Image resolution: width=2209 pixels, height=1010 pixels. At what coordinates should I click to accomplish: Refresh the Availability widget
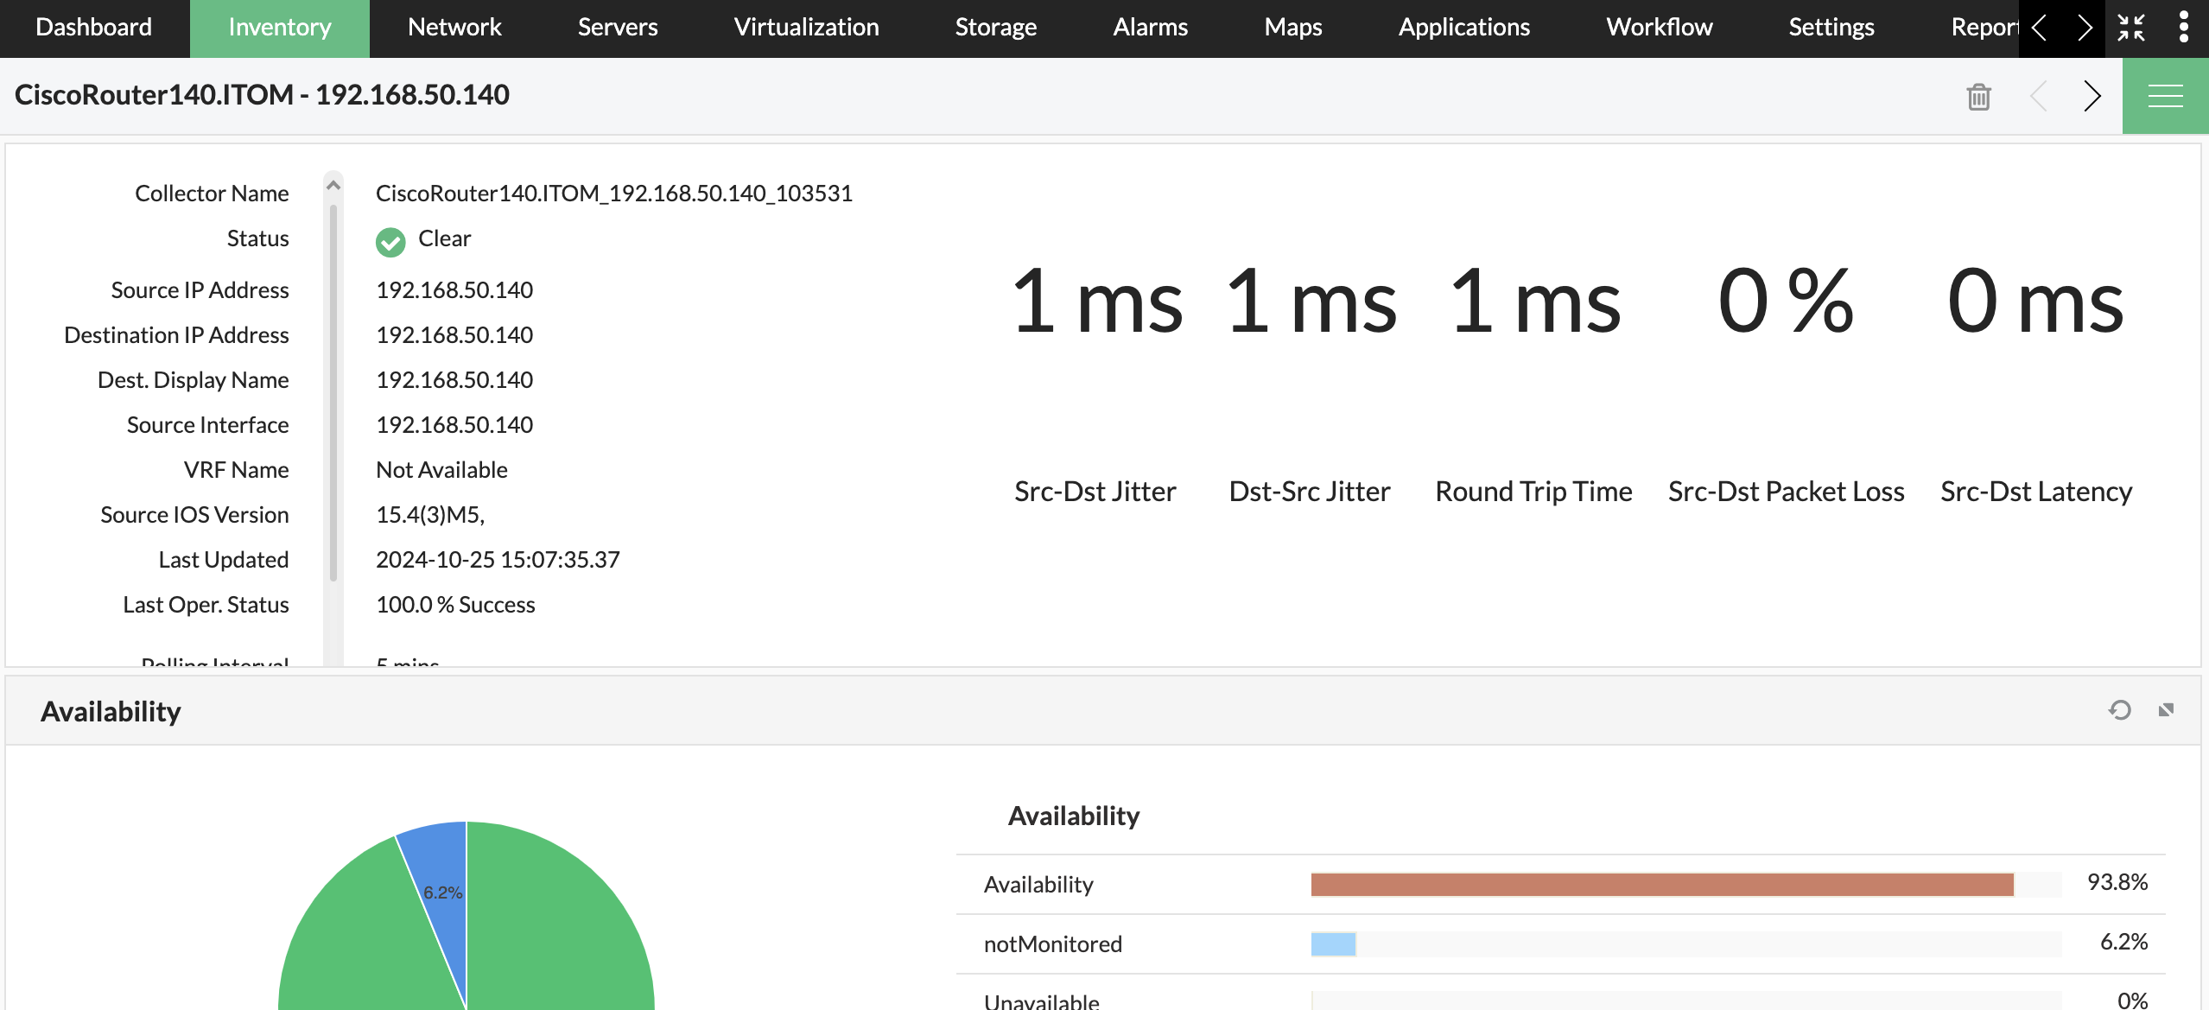coord(2119,710)
